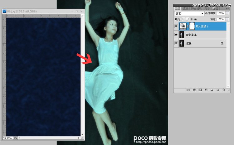Click the delete layer trash icon

click(x=223, y=90)
